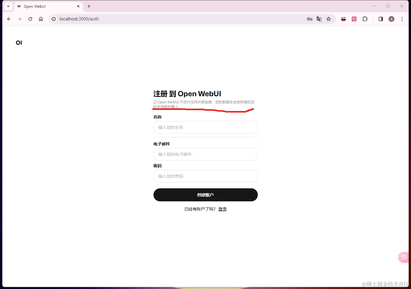Click the 密码 label
The width and height of the screenshot is (411, 289).
tap(158, 166)
